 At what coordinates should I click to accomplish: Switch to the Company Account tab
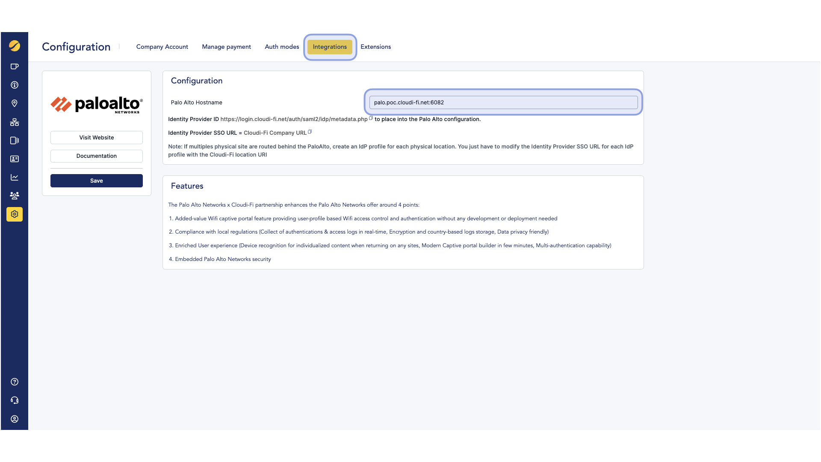point(162,47)
